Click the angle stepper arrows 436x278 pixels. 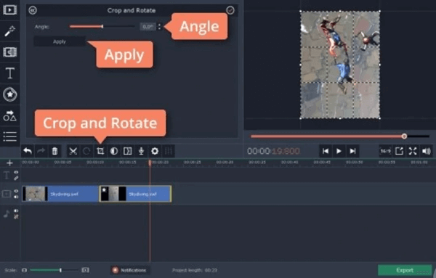point(159,27)
